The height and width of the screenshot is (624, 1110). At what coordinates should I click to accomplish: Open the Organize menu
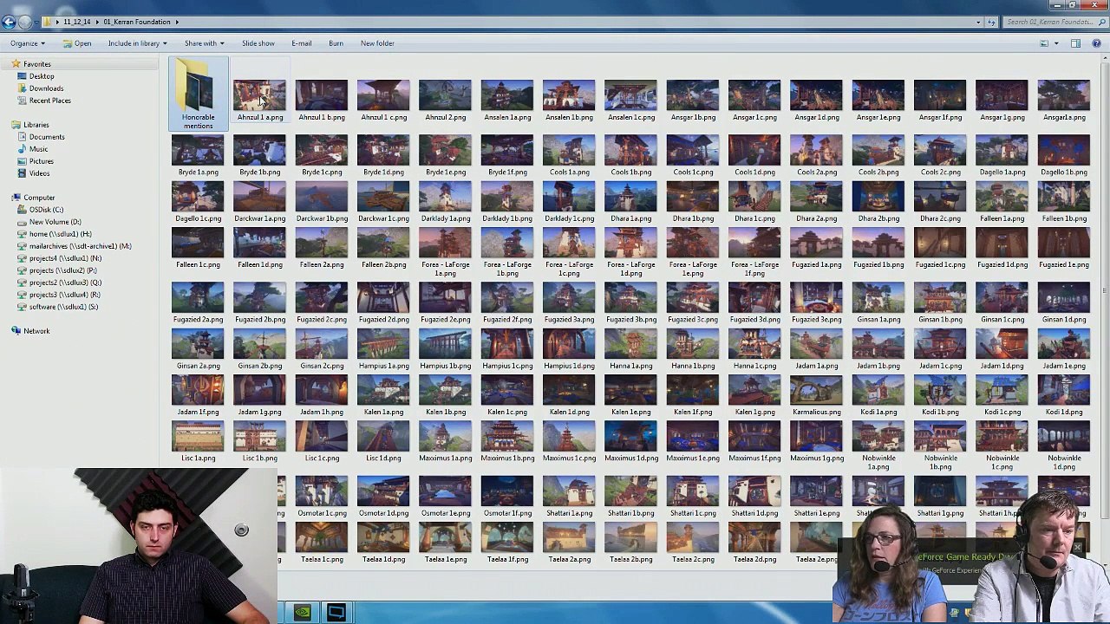click(28, 43)
